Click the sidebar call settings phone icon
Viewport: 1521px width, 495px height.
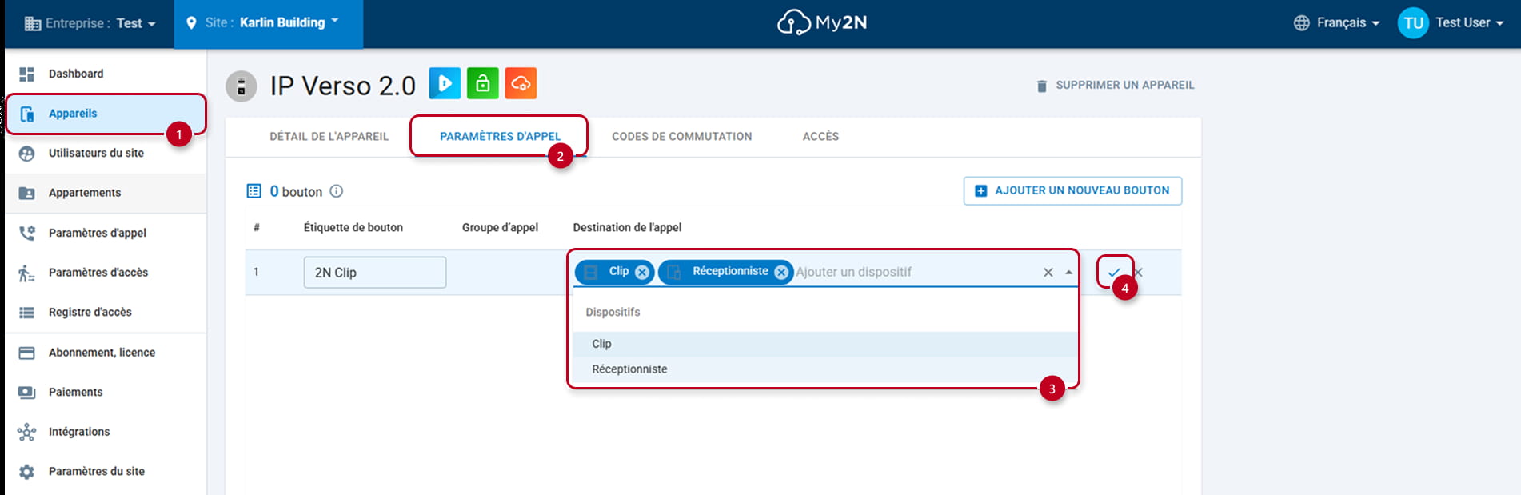[26, 233]
